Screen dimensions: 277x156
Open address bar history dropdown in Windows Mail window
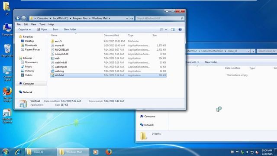point(127,18)
